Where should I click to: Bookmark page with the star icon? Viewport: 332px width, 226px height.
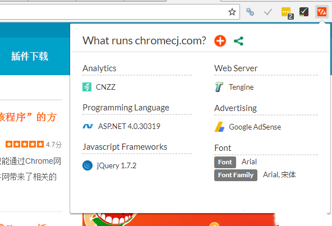(232, 12)
